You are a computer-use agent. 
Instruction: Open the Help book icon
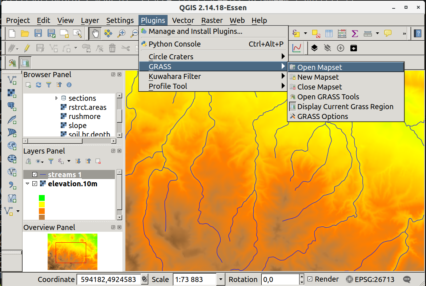tap(417, 33)
